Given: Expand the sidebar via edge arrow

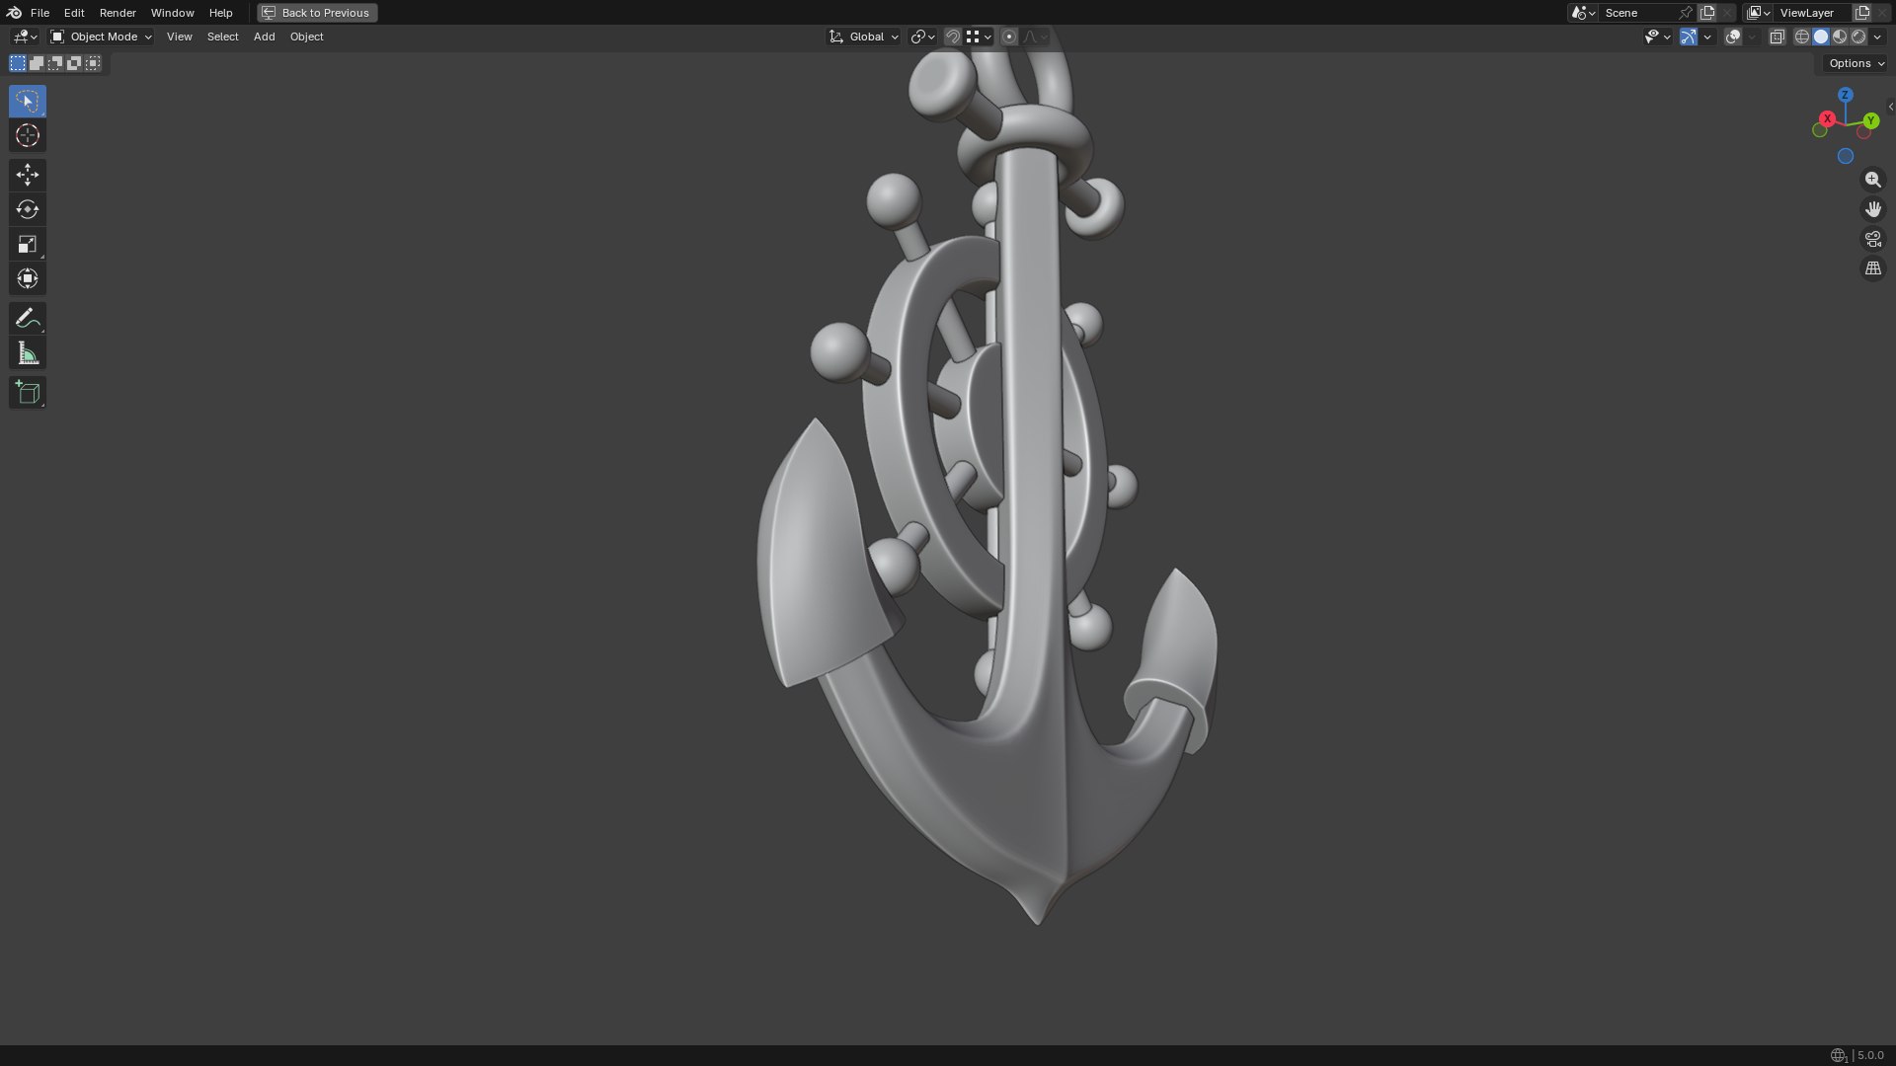Looking at the screenshot, I should click(x=1890, y=107).
